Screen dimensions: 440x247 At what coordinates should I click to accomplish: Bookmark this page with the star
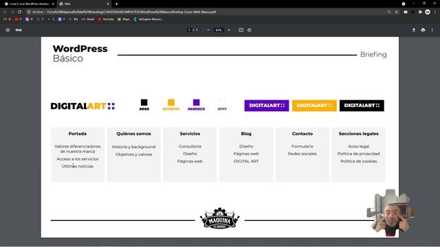click(x=397, y=12)
